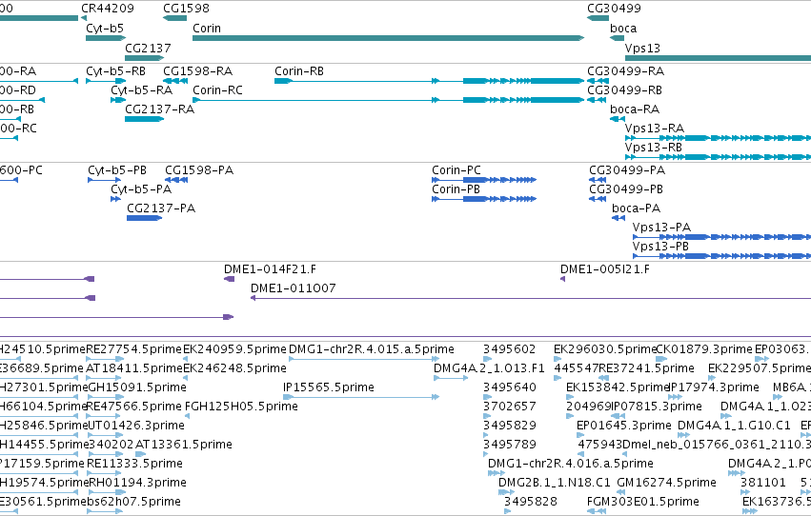Viewport: 811px width, 516px height.
Task: Click the CG1598-RA transcript
Action: [174, 81]
